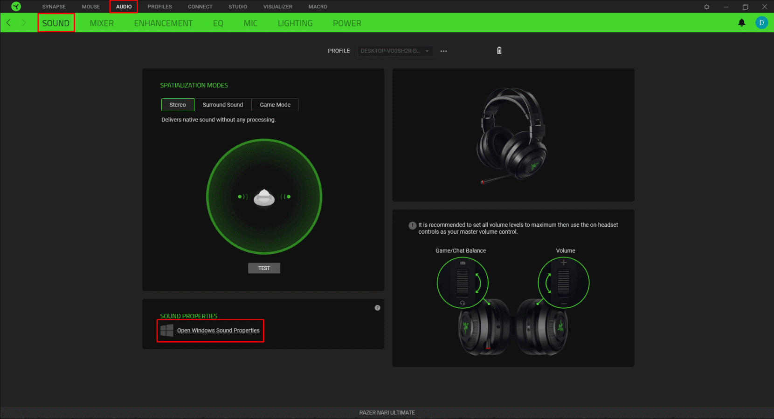Open the VISUALIZER menu
This screenshot has height=419, width=774.
point(278,7)
